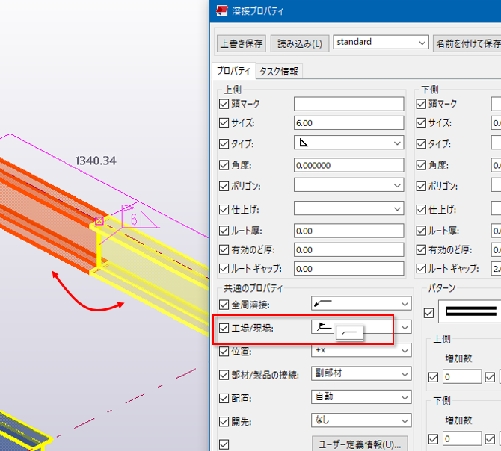Click 上側 ルート ギャップ input field
The width and height of the screenshot is (501, 451).
click(349, 269)
